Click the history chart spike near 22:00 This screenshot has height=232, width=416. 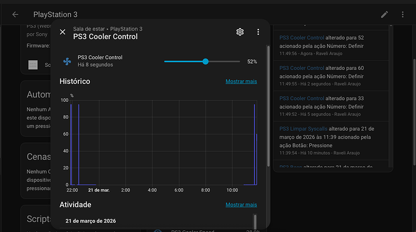pyautogui.click(x=71, y=145)
